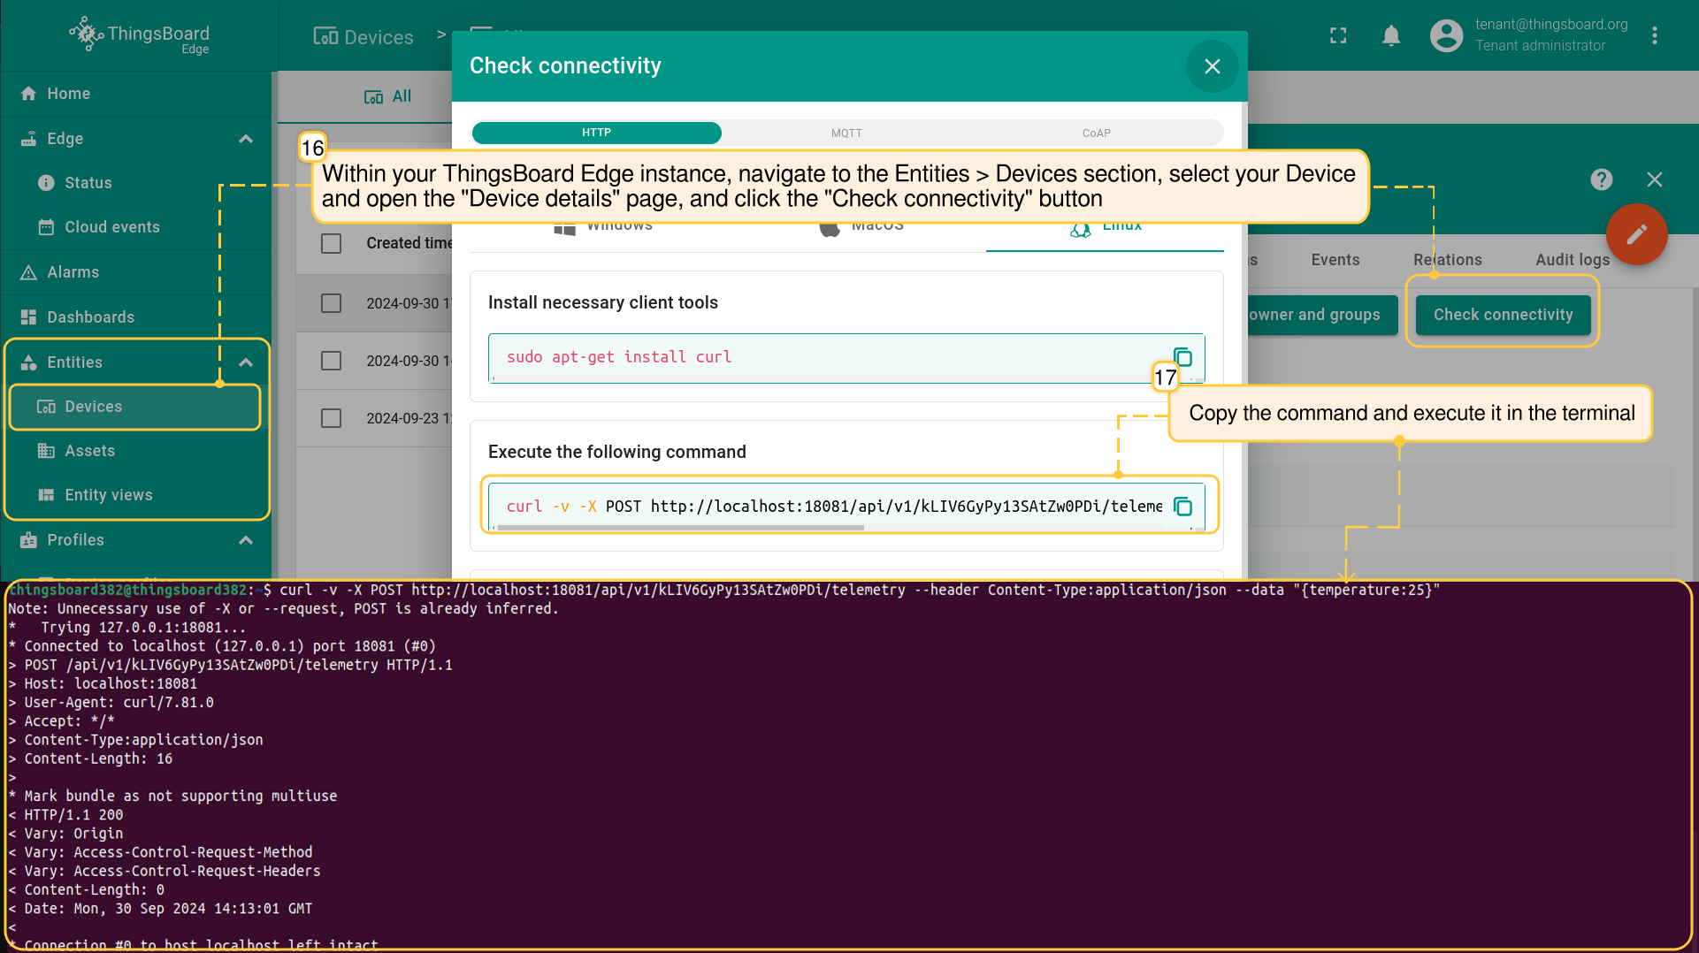The height and width of the screenshot is (953, 1699).
Task: Open notifications bell
Action: [x=1390, y=35]
